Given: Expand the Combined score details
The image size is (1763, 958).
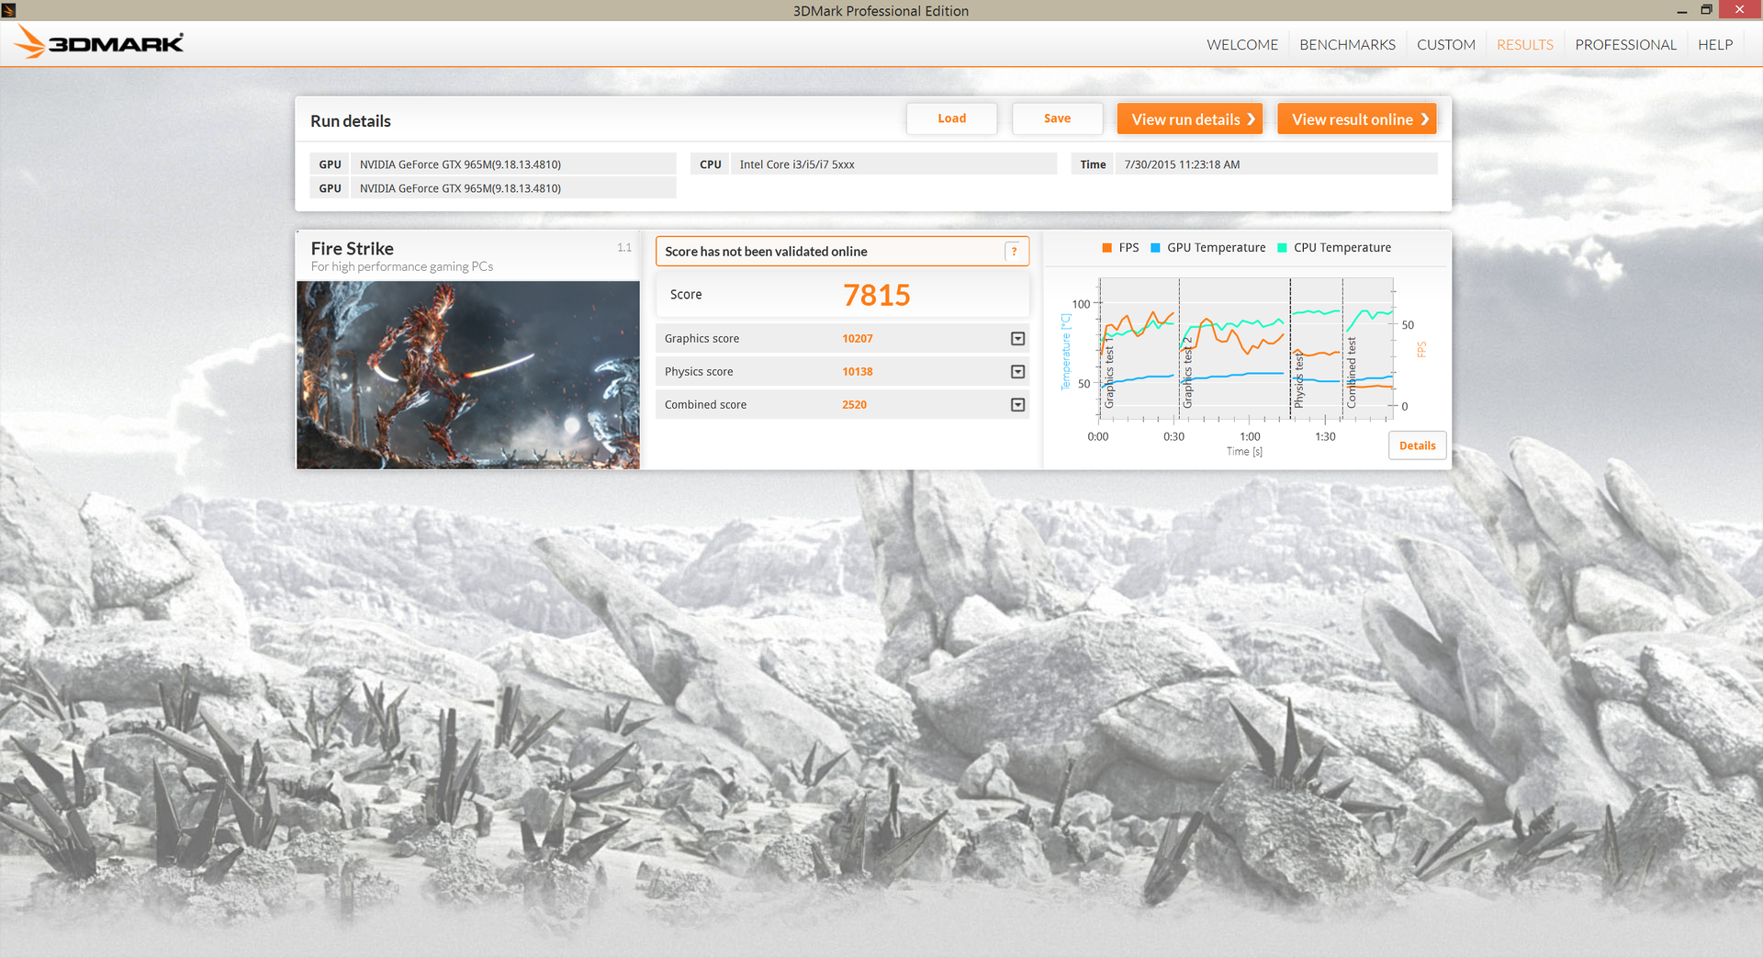Looking at the screenshot, I should (x=1017, y=405).
